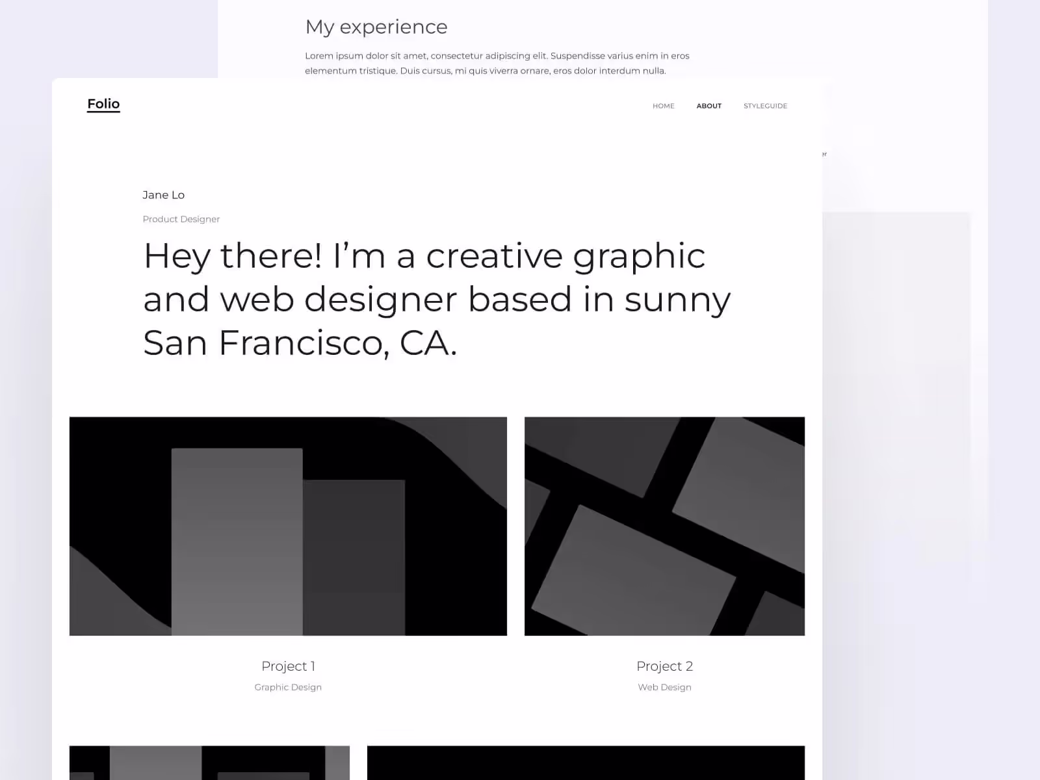Select the Graphic Design category label
Viewport: 1040px width, 780px height.
click(x=288, y=687)
